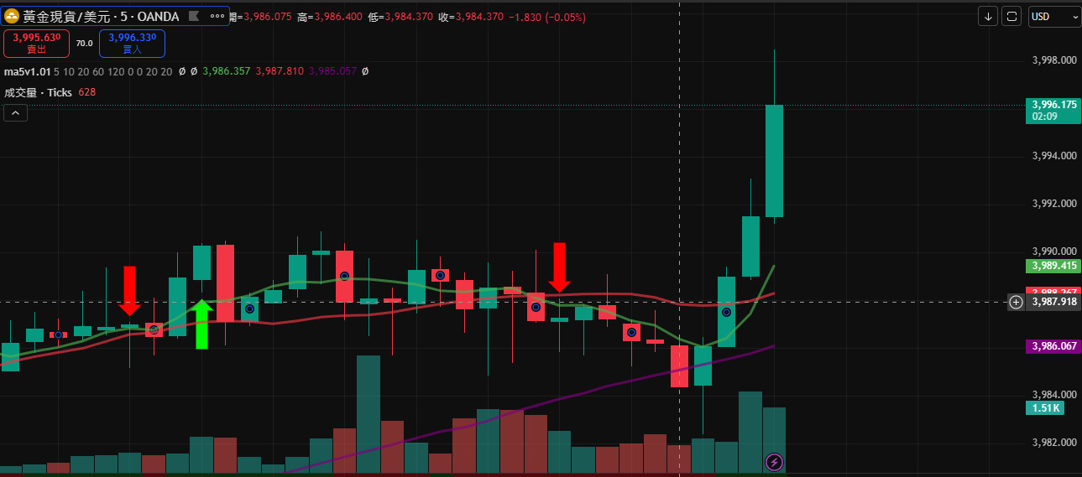The height and width of the screenshot is (477, 1082).
Task: Click the down-arrow button at top right
Action: [x=988, y=17]
